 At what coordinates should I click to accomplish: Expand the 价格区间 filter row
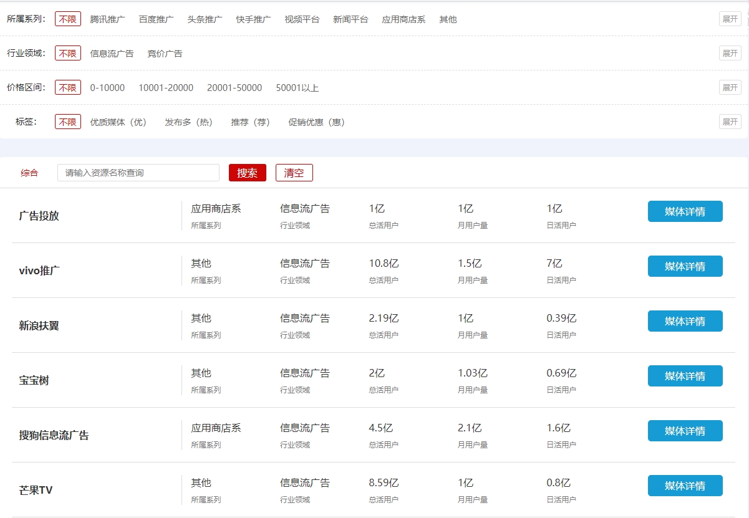pyautogui.click(x=730, y=87)
